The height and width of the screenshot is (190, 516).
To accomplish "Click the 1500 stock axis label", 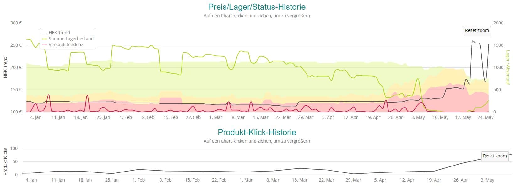I will [498, 45].
